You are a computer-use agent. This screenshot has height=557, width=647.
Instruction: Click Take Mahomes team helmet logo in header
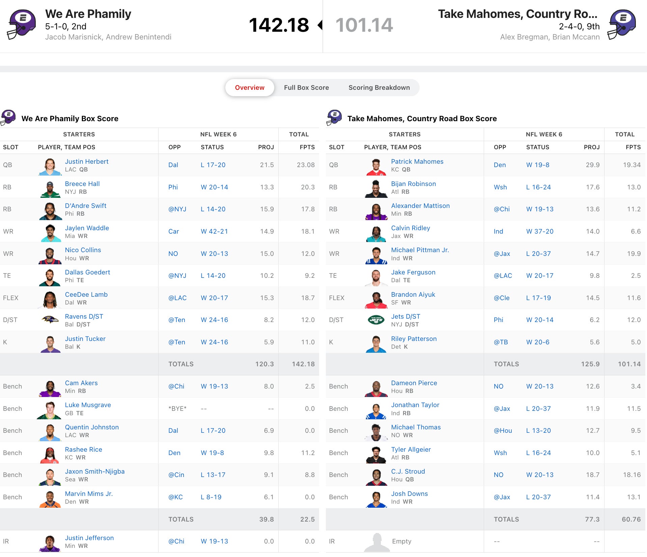[622, 24]
